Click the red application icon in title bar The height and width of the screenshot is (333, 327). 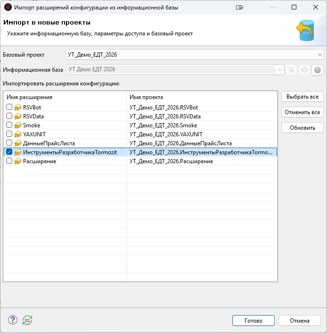[8, 7]
